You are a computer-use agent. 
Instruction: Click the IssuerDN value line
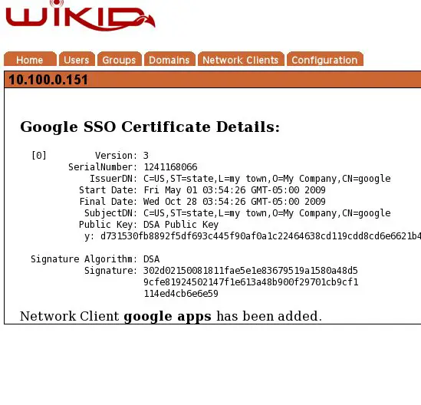click(x=267, y=179)
